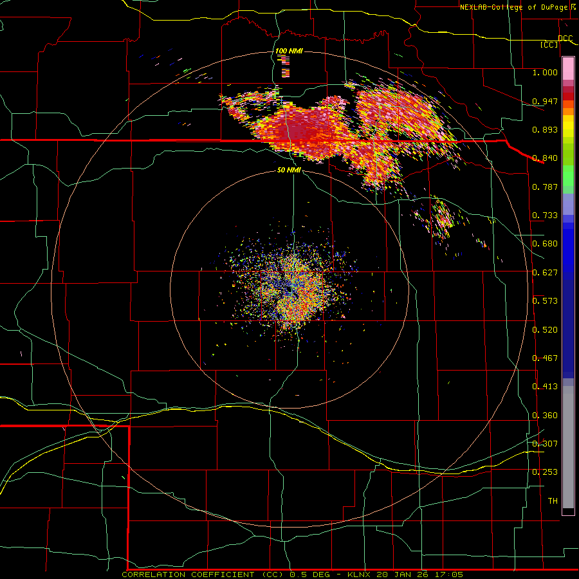Select the 0.787 scale value

click(x=545, y=187)
